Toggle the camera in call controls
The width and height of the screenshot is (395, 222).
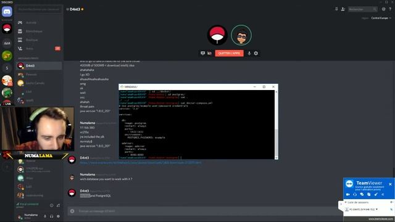pos(209,53)
